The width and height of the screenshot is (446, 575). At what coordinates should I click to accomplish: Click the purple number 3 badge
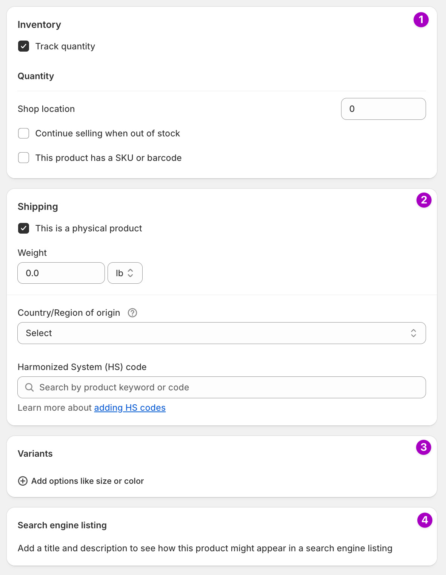pos(423,447)
